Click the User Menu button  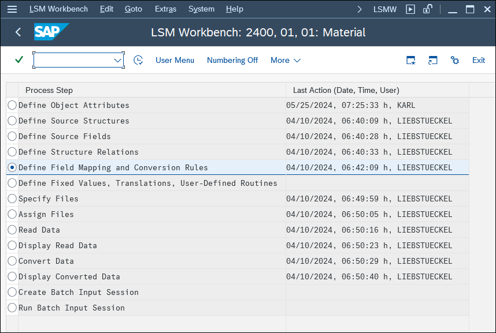tap(175, 61)
